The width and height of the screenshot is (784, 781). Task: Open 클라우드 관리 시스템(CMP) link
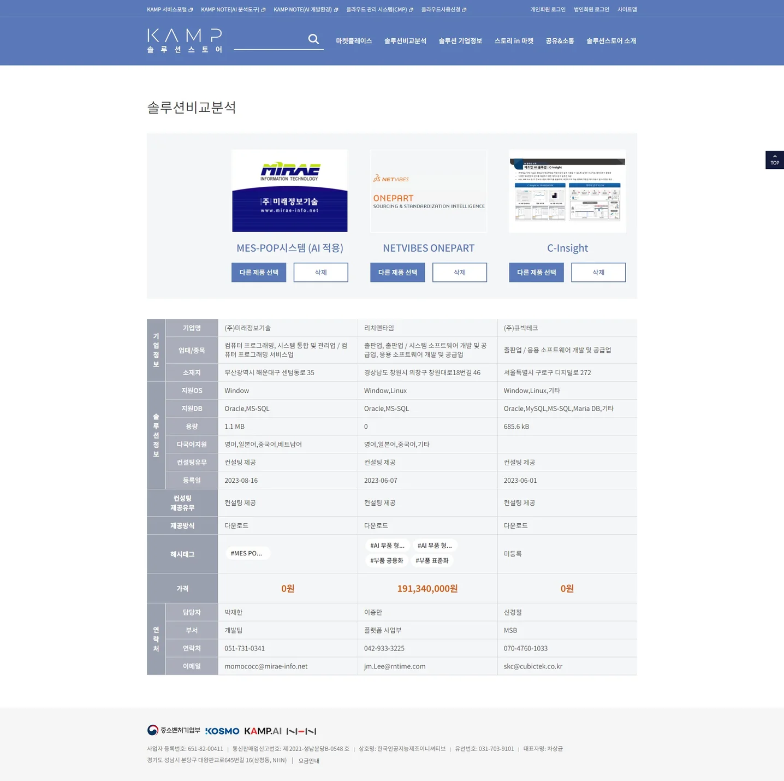point(379,9)
